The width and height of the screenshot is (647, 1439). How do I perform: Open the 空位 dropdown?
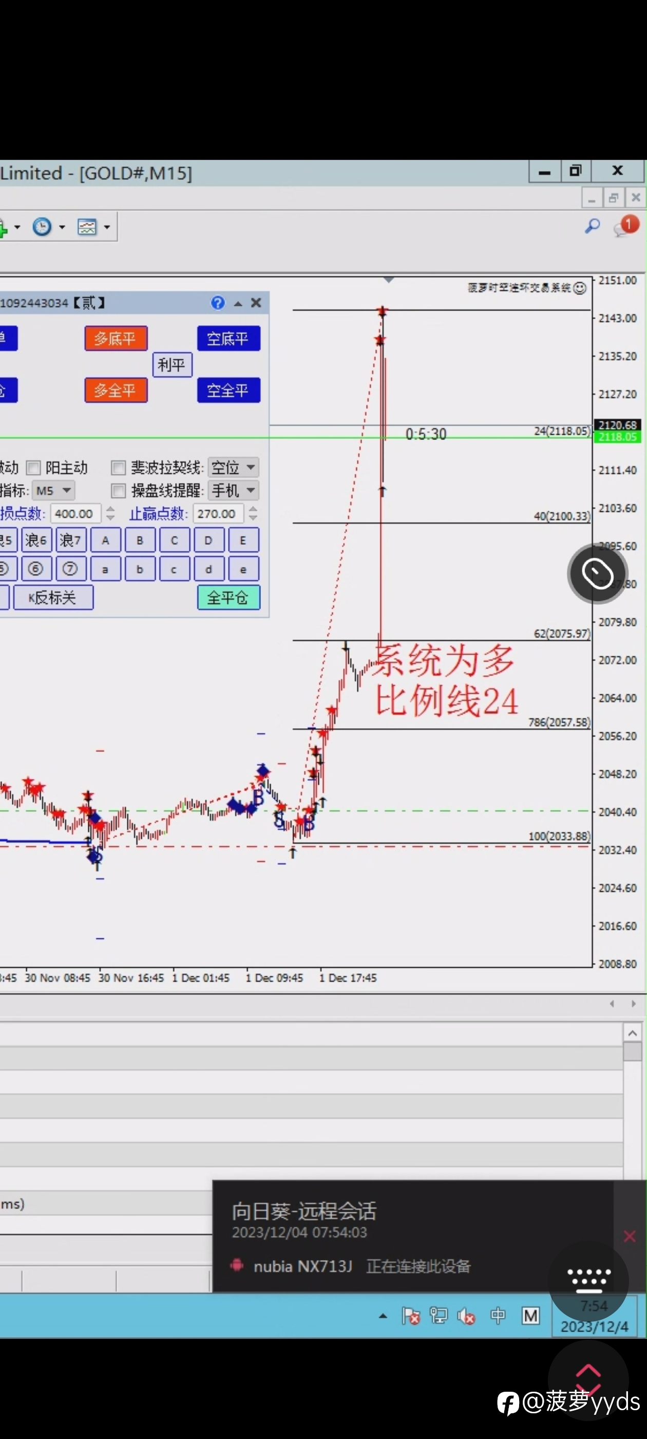pos(233,467)
